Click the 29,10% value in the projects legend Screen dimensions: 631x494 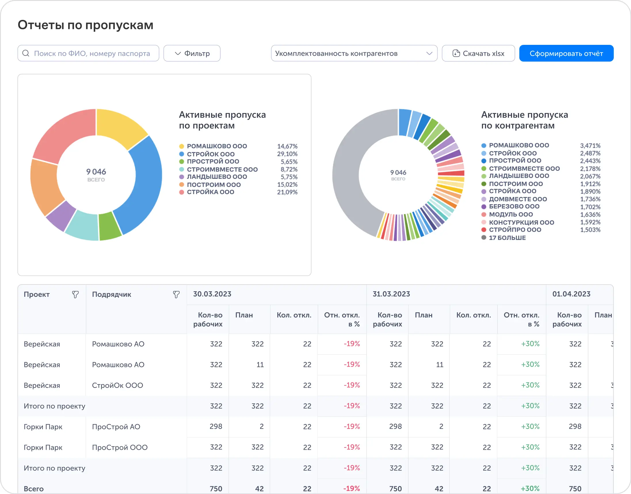[287, 154]
